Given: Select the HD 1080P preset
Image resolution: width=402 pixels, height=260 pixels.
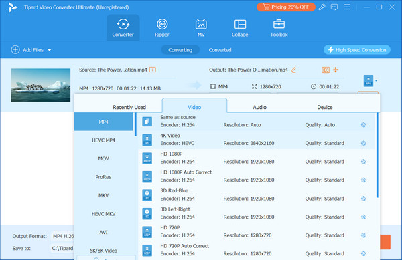Looking at the screenshot, I should coord(257,158).
